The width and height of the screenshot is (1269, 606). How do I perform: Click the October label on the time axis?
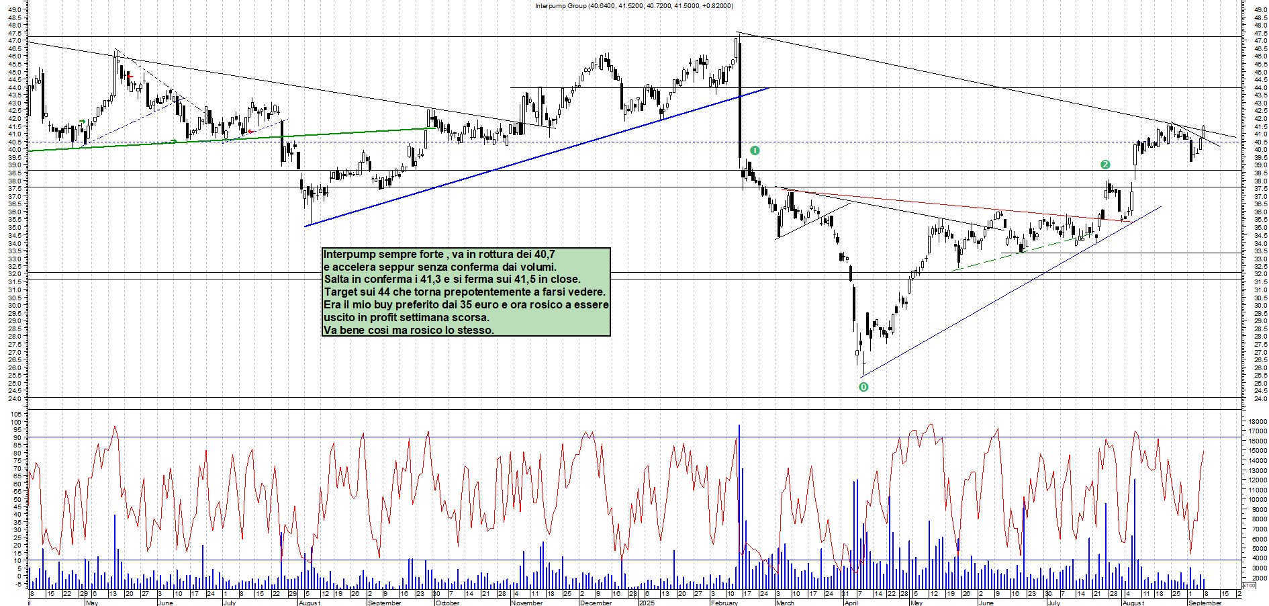click(x=447, y=603)
